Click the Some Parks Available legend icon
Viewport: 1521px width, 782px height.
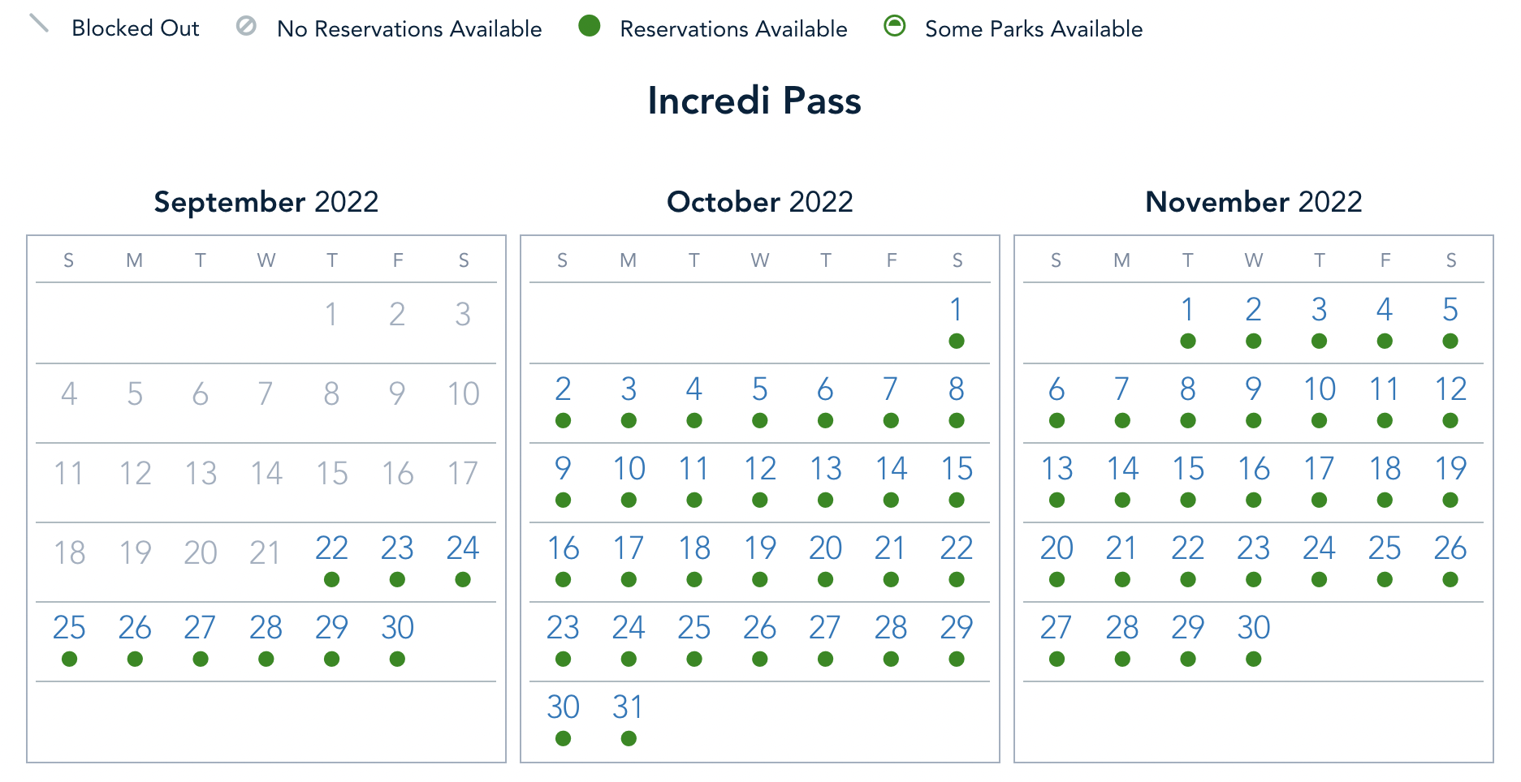pos(895,27)
